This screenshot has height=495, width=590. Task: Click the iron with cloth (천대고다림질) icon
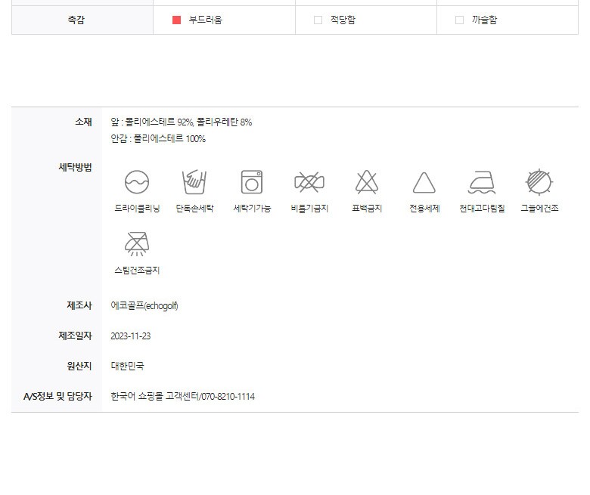pyautogui.click(x=482, y=183)
